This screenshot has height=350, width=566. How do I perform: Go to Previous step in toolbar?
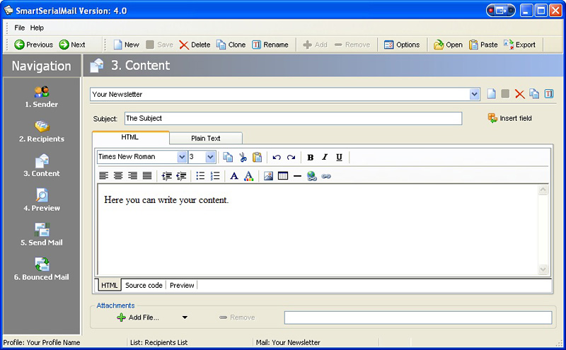coord(33,45)
